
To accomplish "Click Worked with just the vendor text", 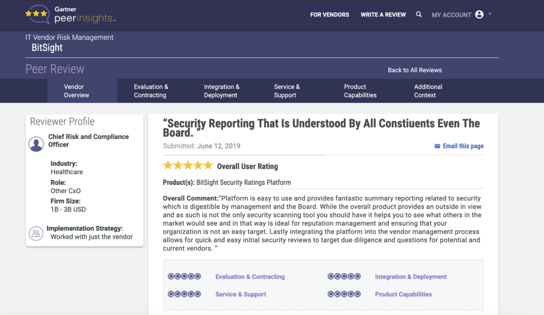I will point(91,237).
